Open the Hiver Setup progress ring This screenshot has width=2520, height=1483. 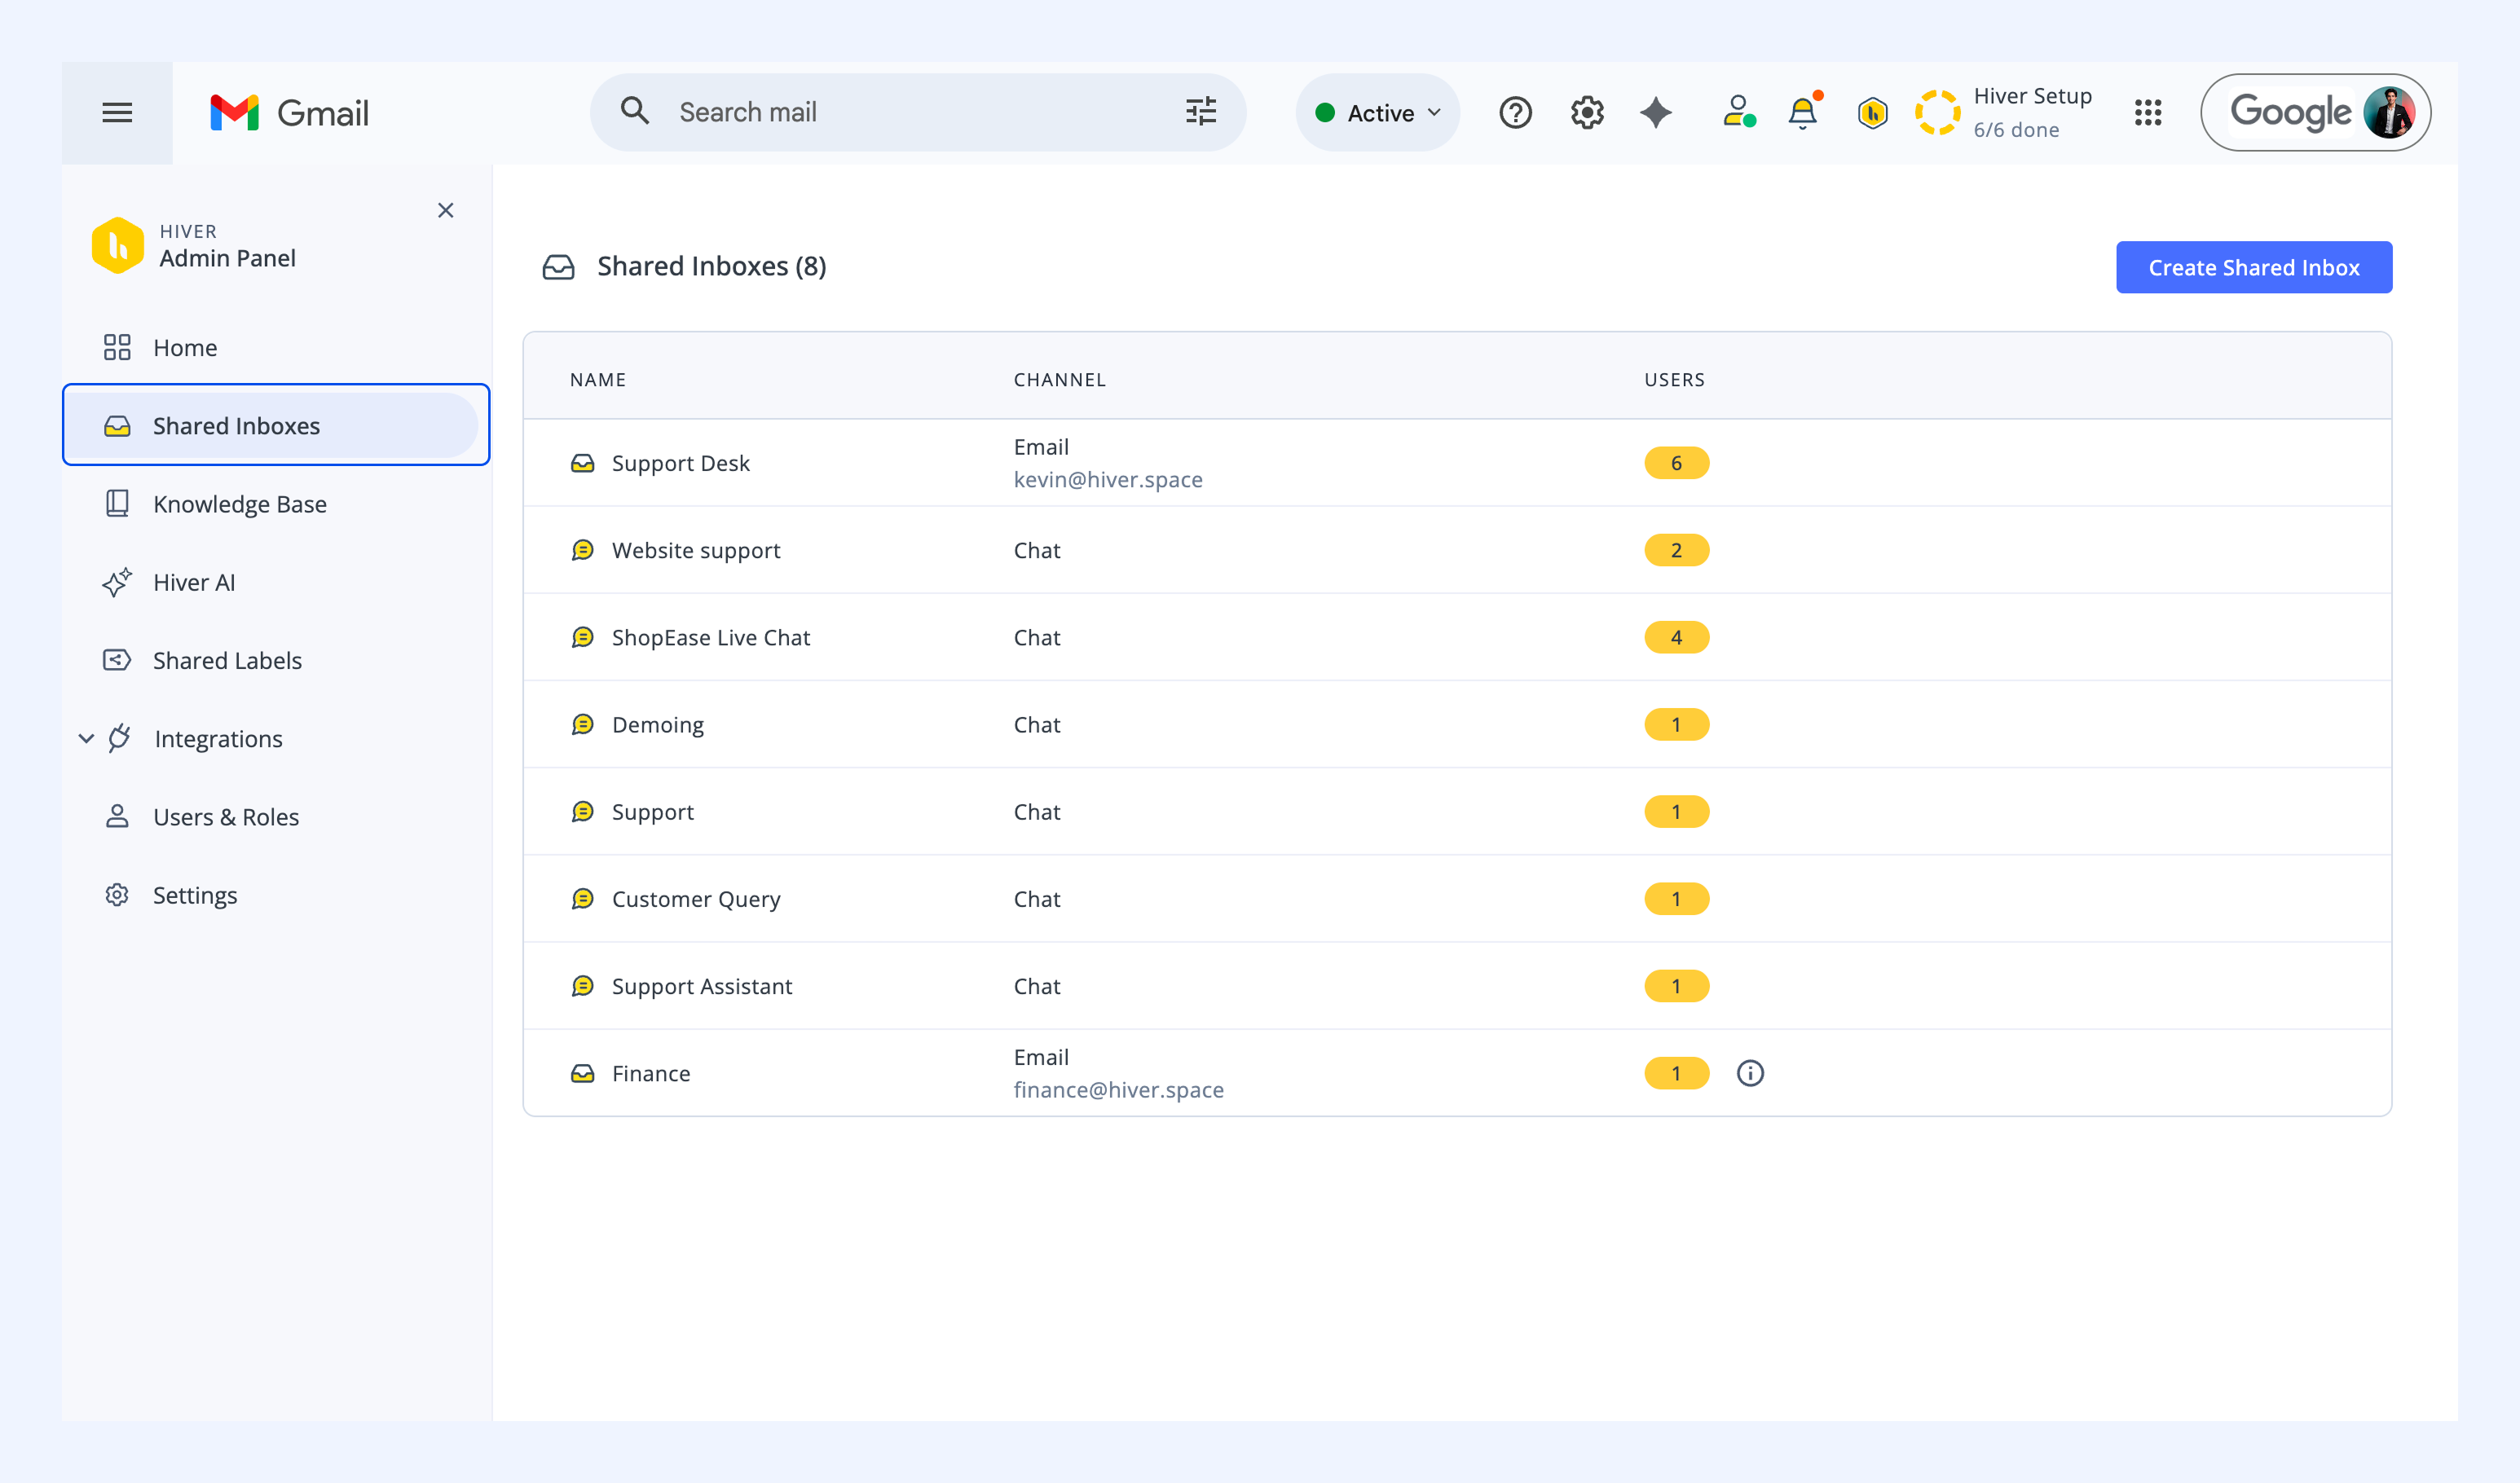point(1937,112)
